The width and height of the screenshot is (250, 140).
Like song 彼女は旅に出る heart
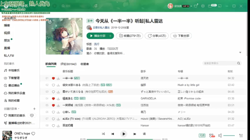tap(54, 85)
